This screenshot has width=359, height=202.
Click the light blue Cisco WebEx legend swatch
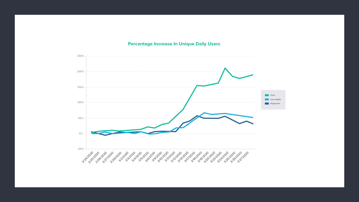(267, 99)
